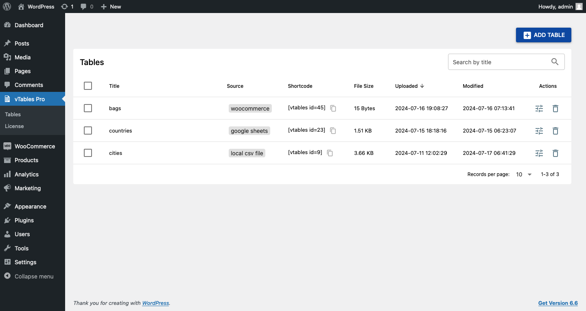Screen dimensions: 586x311
Task: Click the woocommerce source tag
Action: pos(250,109)
